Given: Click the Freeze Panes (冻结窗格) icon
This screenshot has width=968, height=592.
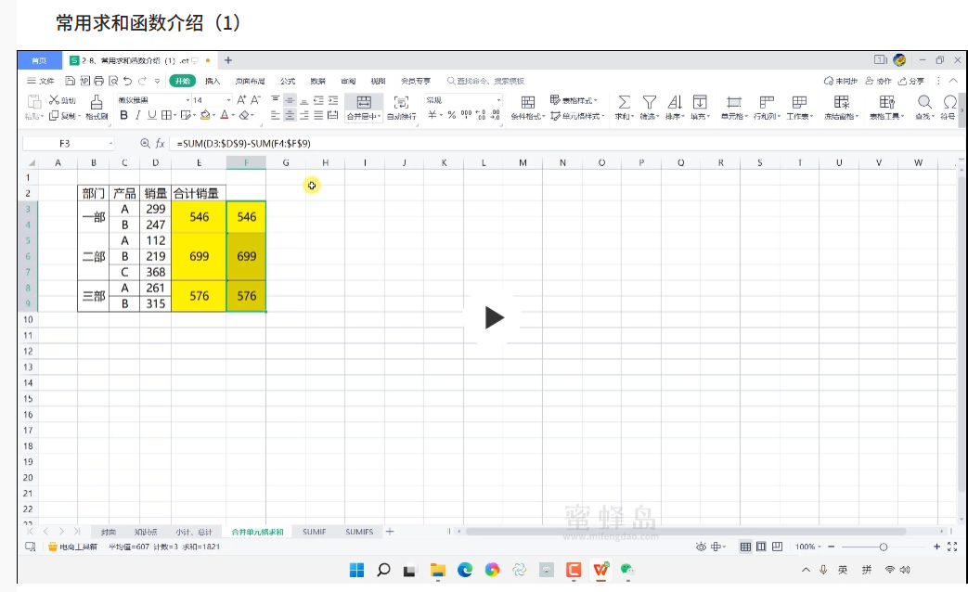Looking at the screenshot, I should click(x=841, y=102).
